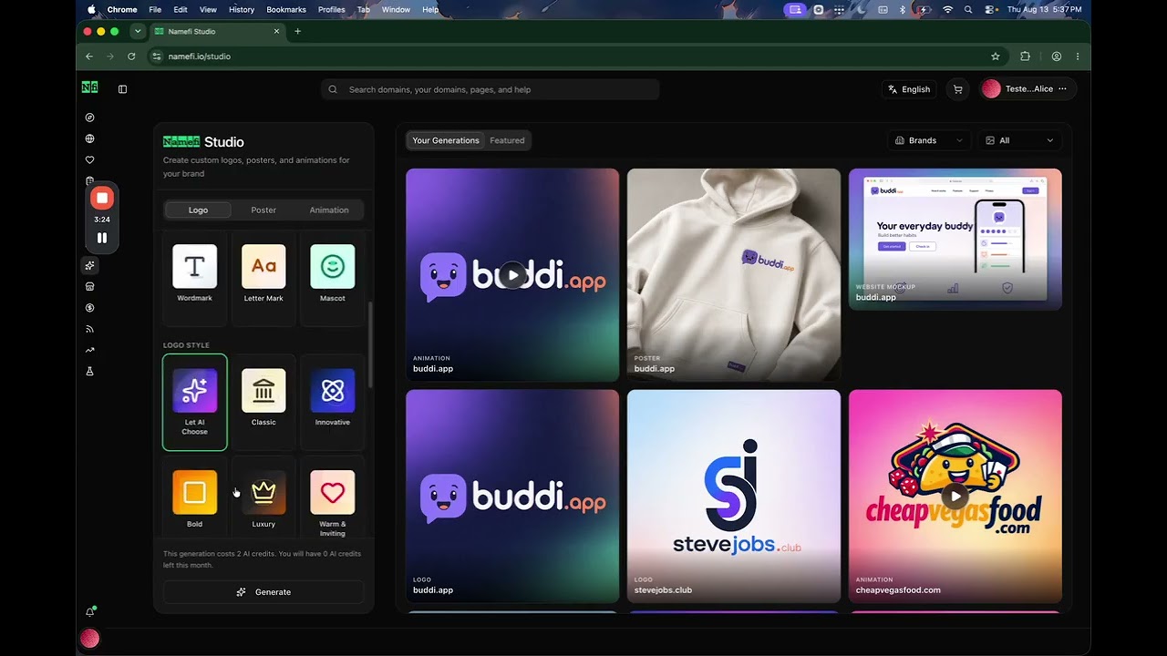Stop the screen recording
Viewport: 1167px width, 656px height.
coord(102,198)
